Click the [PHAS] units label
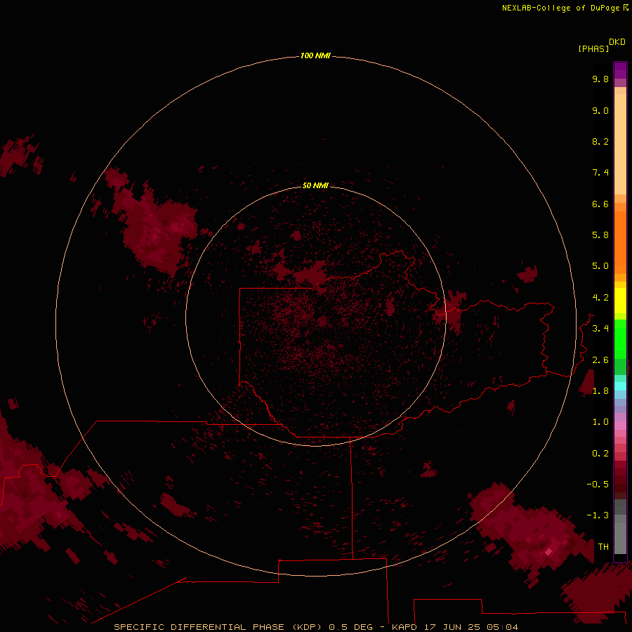Image resolution: width=632 pixels, height=632 pixels. click(x=593, y=48)
